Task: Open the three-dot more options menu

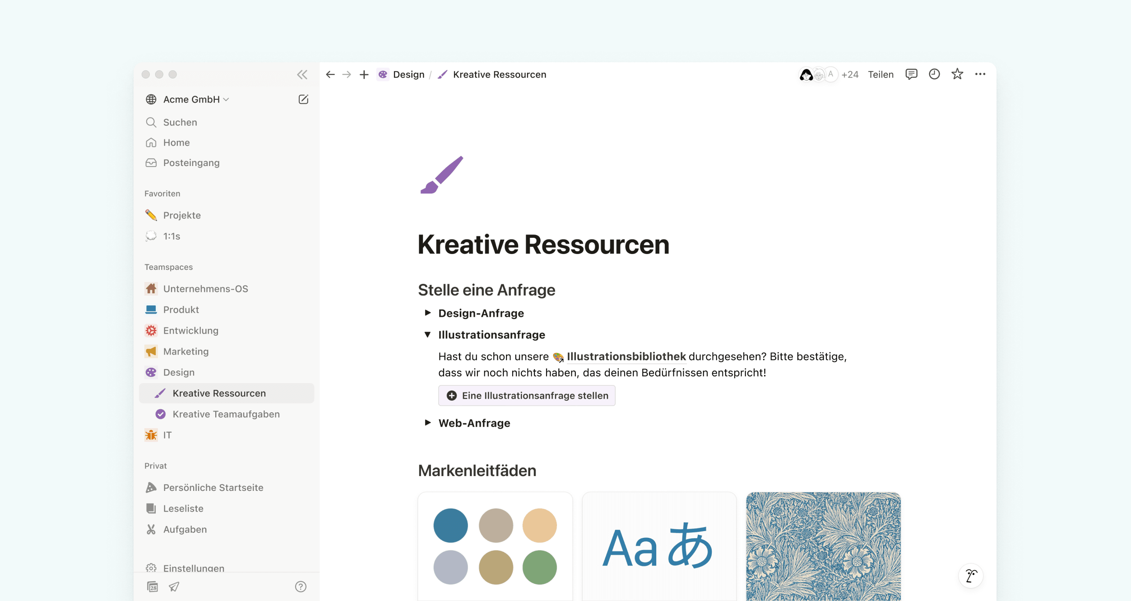Action: coord(980,74)
